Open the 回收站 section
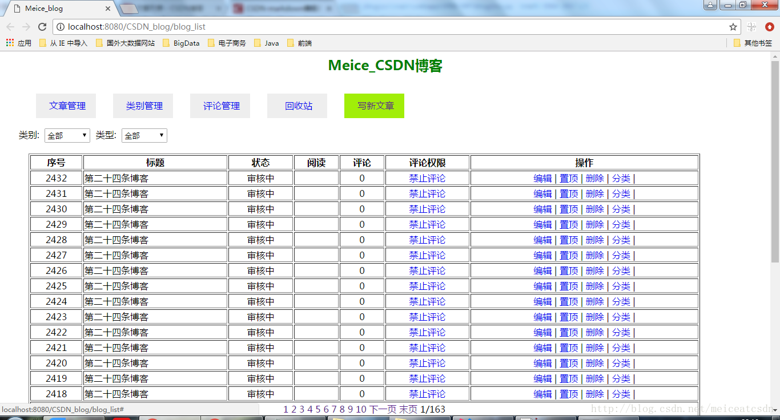Screen dimensions: 780x420 click(297, 106)
